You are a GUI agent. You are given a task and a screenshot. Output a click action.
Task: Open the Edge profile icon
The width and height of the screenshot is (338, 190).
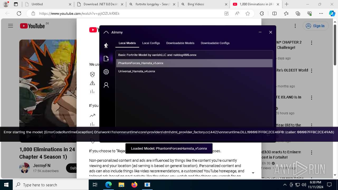coord(6,4)
